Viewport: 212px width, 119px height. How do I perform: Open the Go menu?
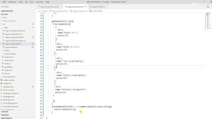26,2
